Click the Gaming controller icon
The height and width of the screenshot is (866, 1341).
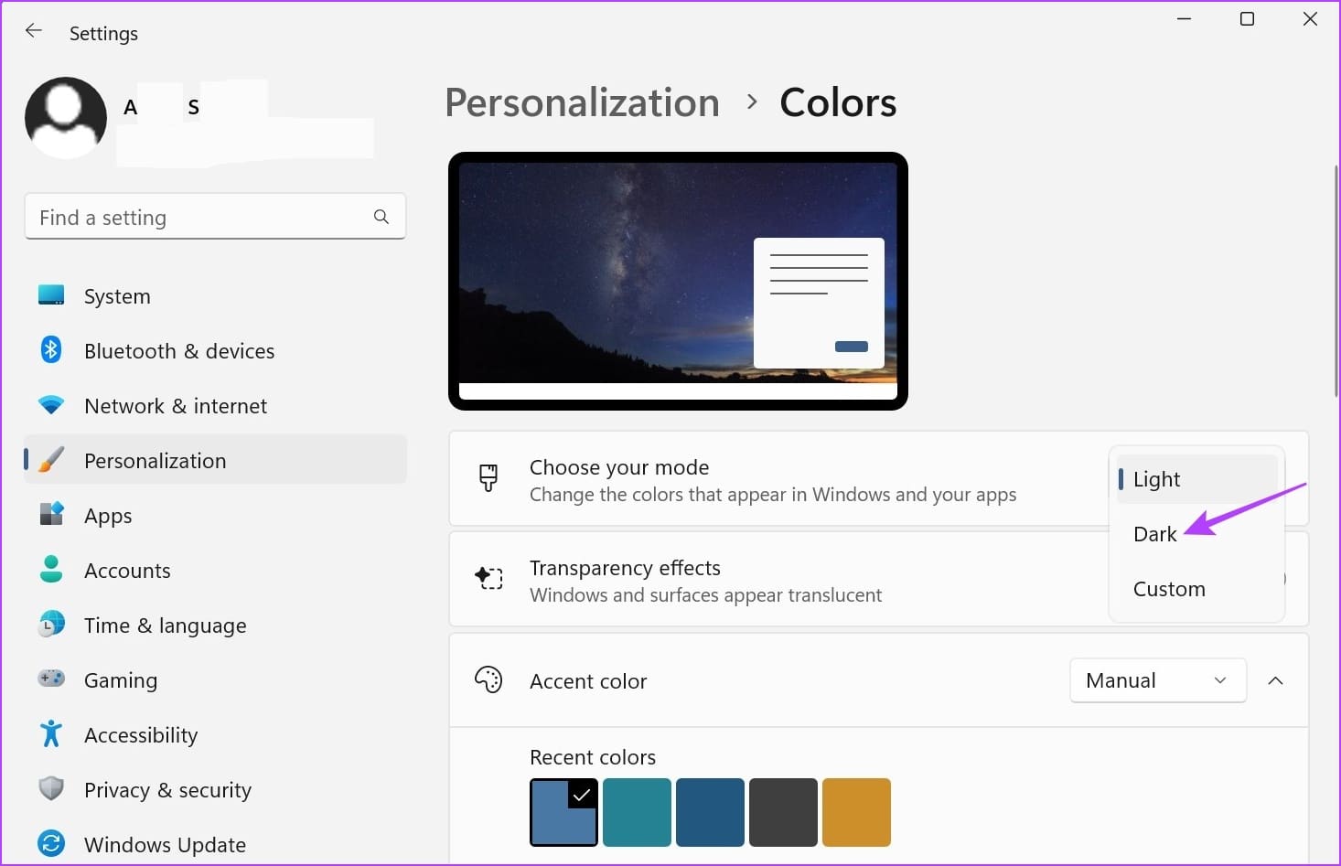[x=51, y=679]
